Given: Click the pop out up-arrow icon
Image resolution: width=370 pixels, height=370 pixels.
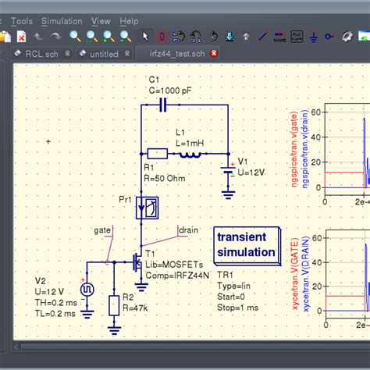Looking at the screenshot, I should [x=246, y=37].
